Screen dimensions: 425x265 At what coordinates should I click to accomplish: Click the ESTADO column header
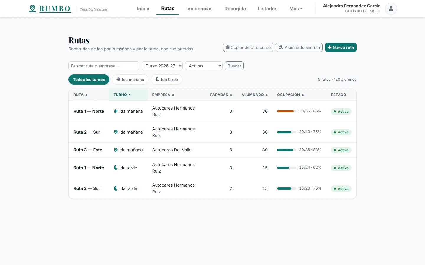coord(339,95)
